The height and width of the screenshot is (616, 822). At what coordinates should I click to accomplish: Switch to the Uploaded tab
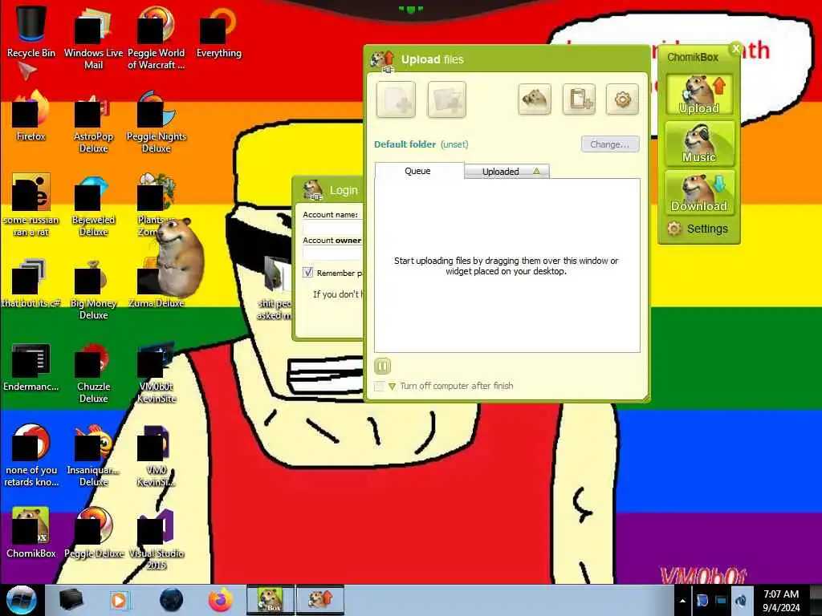(507, 172)
